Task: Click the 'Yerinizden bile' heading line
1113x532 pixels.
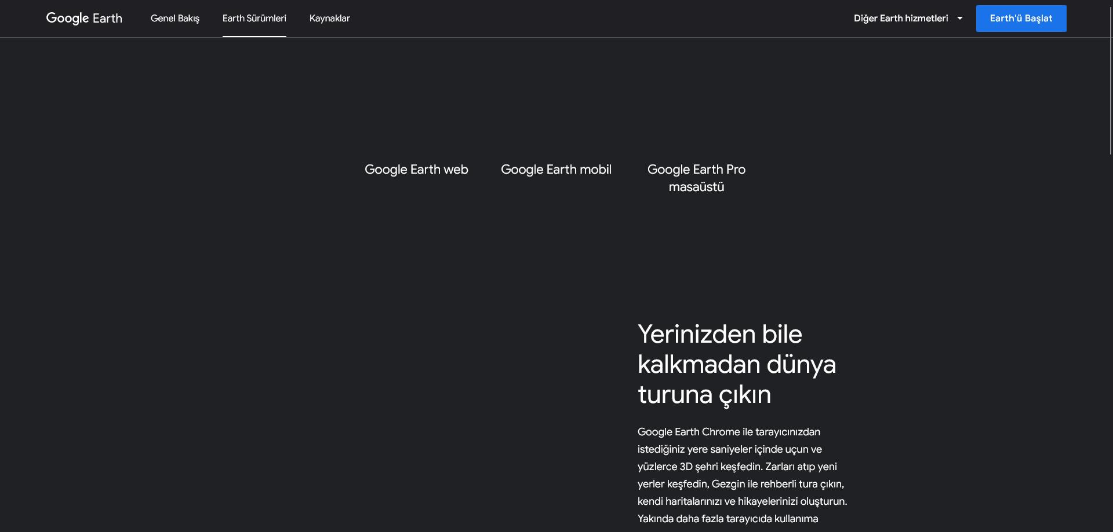Action: [719, 335]
